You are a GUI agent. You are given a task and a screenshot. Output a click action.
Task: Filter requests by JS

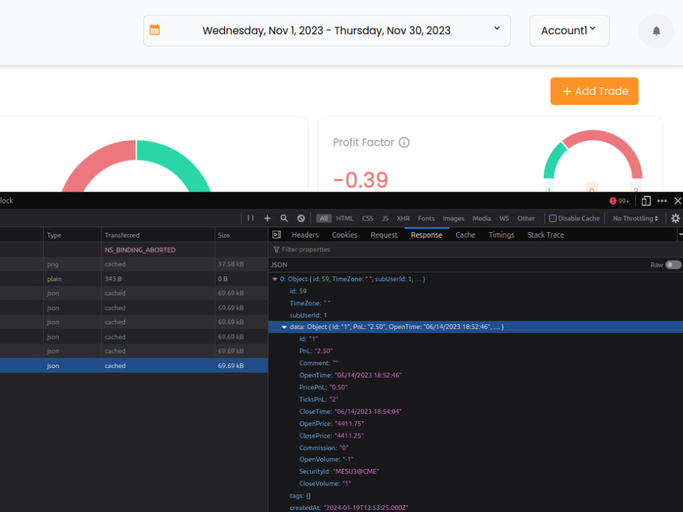click(385, 218)
